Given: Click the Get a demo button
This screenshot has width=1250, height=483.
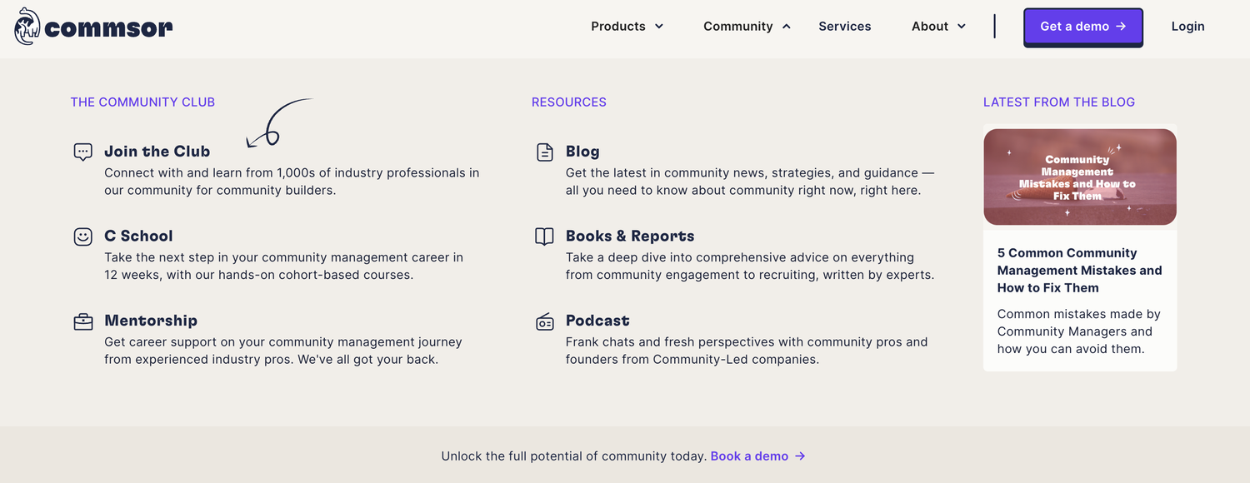Looking at the screenshot, I should [1083, 27].
